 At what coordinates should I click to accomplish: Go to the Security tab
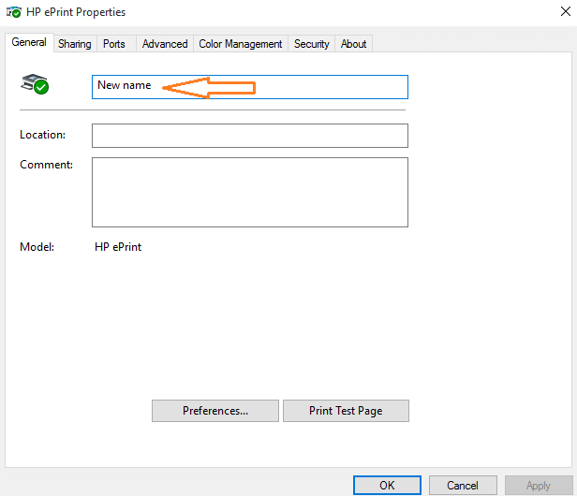(x=311, y=44)
